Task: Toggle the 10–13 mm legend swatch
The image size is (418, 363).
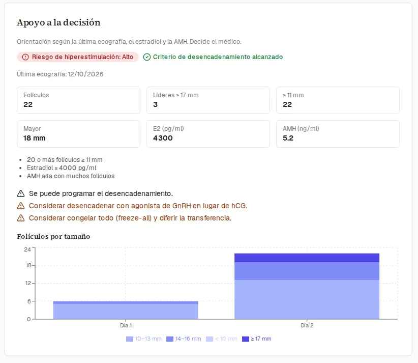Action: coord(130,339)
